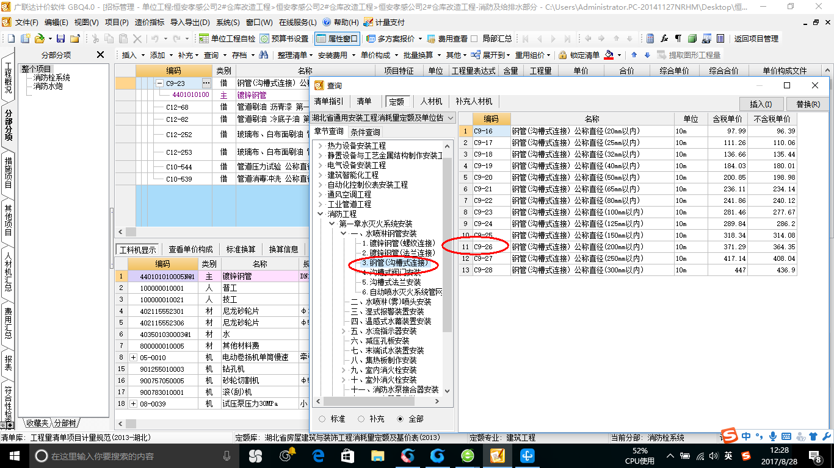Select 标准 radio button
The image size is (834, 468).
point(322,419)
